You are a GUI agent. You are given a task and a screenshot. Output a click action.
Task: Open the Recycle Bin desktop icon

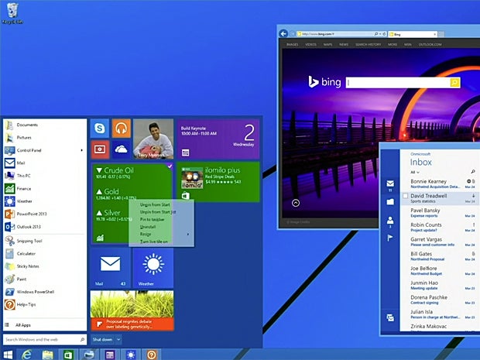point(12,13)
